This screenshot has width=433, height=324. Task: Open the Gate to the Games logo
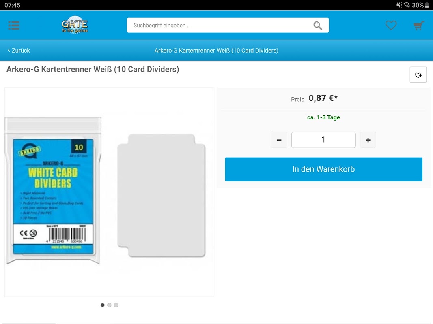(75, 25)
